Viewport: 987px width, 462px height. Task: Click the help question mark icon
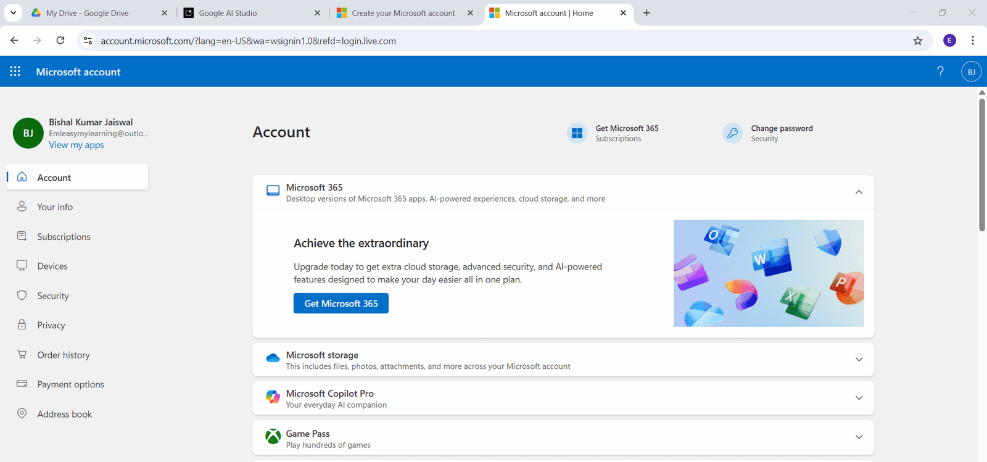point(940,72)
